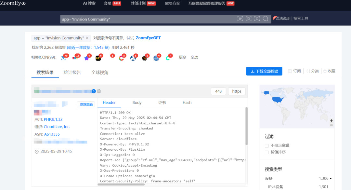Click the magnifying glass search icon
Viewport: 351px width, 190px height.
point(266,19)
